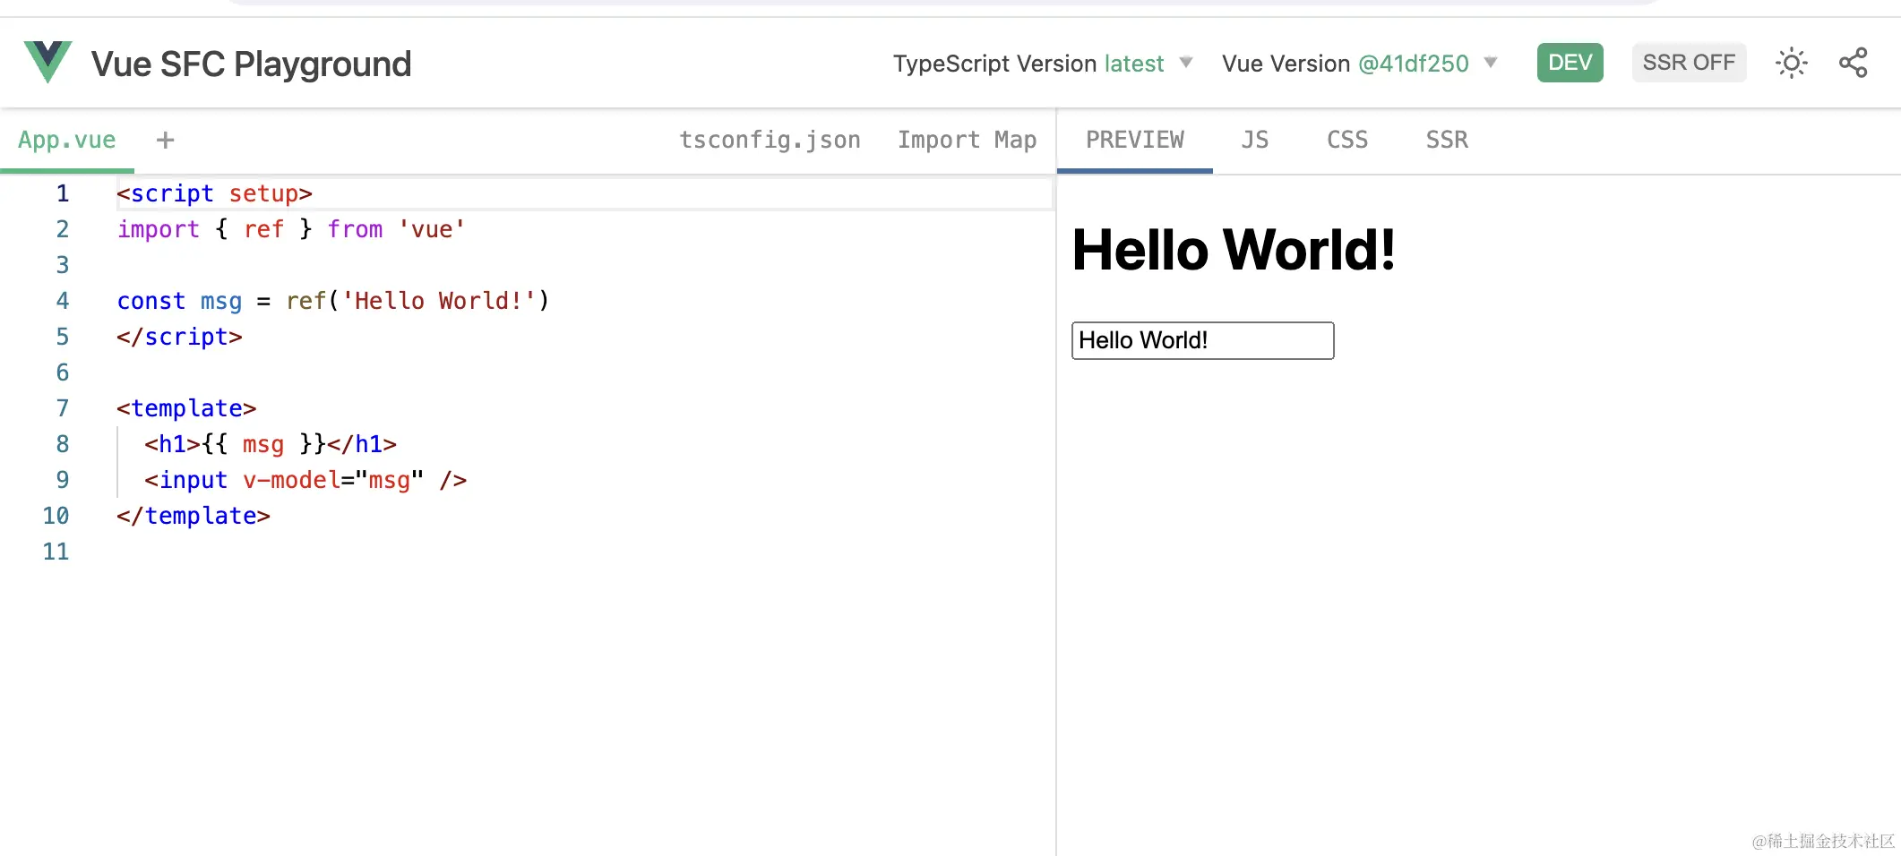Click the share link icon

[x=1853, y=63]
